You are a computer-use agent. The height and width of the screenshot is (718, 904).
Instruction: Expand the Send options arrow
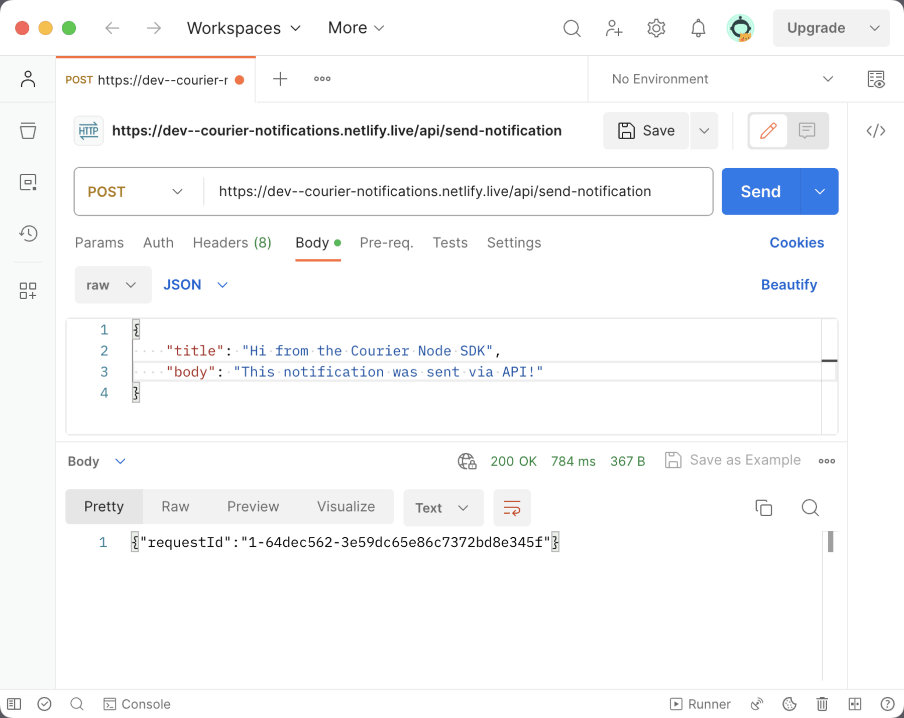[820, 191]
